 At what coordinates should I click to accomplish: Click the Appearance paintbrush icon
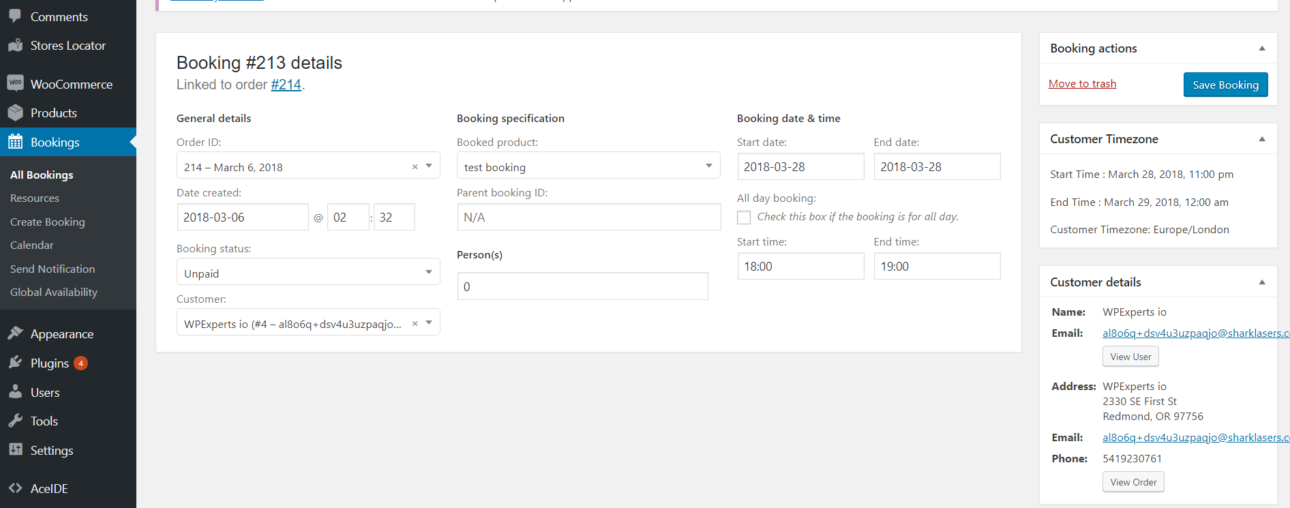(15, 333)
